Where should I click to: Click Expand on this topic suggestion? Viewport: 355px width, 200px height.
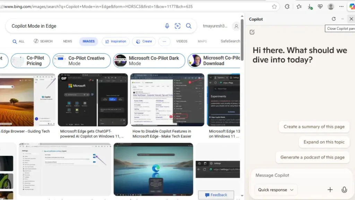[324, 142]
